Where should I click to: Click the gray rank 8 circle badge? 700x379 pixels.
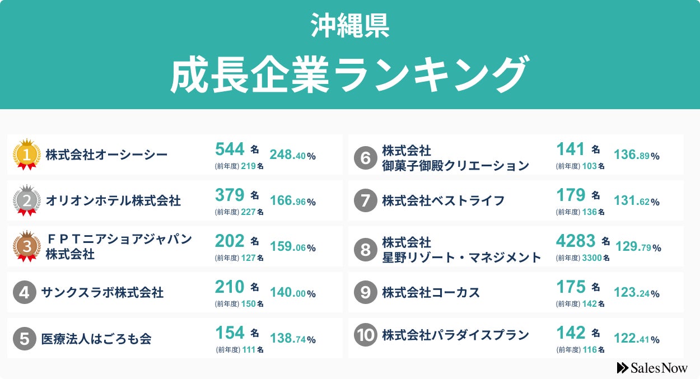(x=365, y=250)
